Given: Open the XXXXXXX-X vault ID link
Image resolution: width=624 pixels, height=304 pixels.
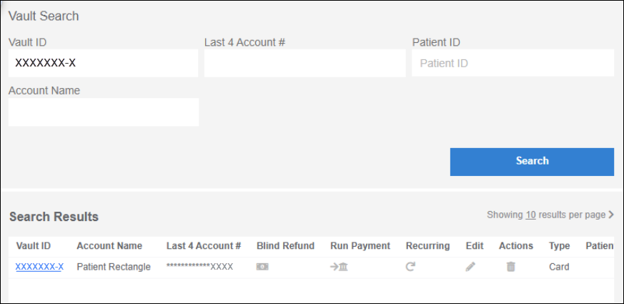Looking at the screenshot, I should pyautogui.click(x=39, y=267).
